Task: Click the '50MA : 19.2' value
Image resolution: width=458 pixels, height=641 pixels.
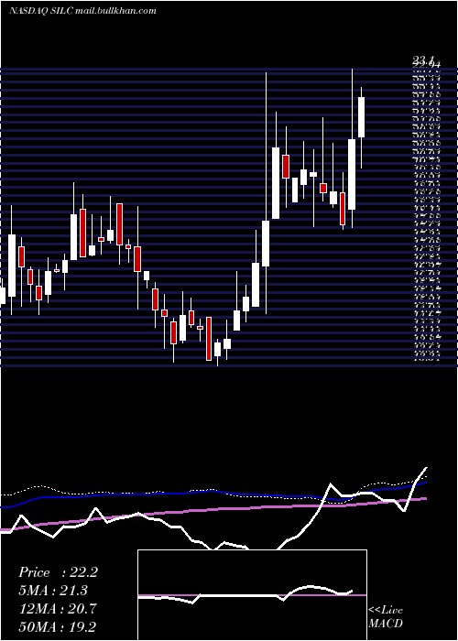Action: point(58,626)
